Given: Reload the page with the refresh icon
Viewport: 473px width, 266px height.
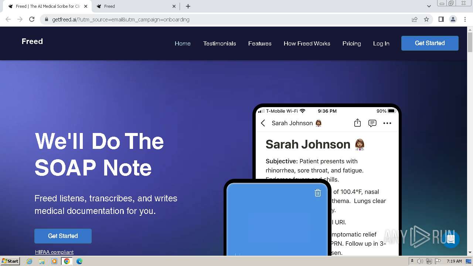Looking at the screenshot, I should tap(32, 19).
